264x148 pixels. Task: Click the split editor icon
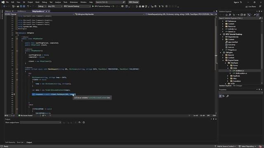tap(216, 14)
